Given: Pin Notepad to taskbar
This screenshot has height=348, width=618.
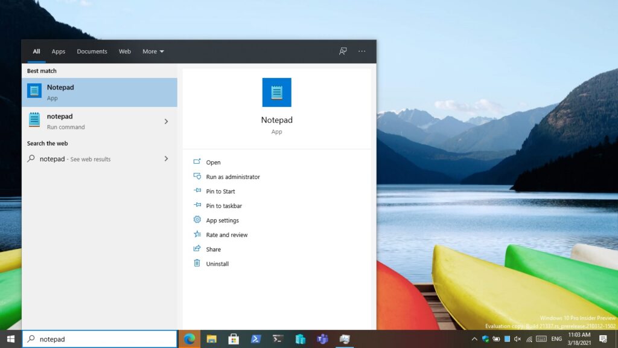Looking at the screenshot, I should (223, 205).
